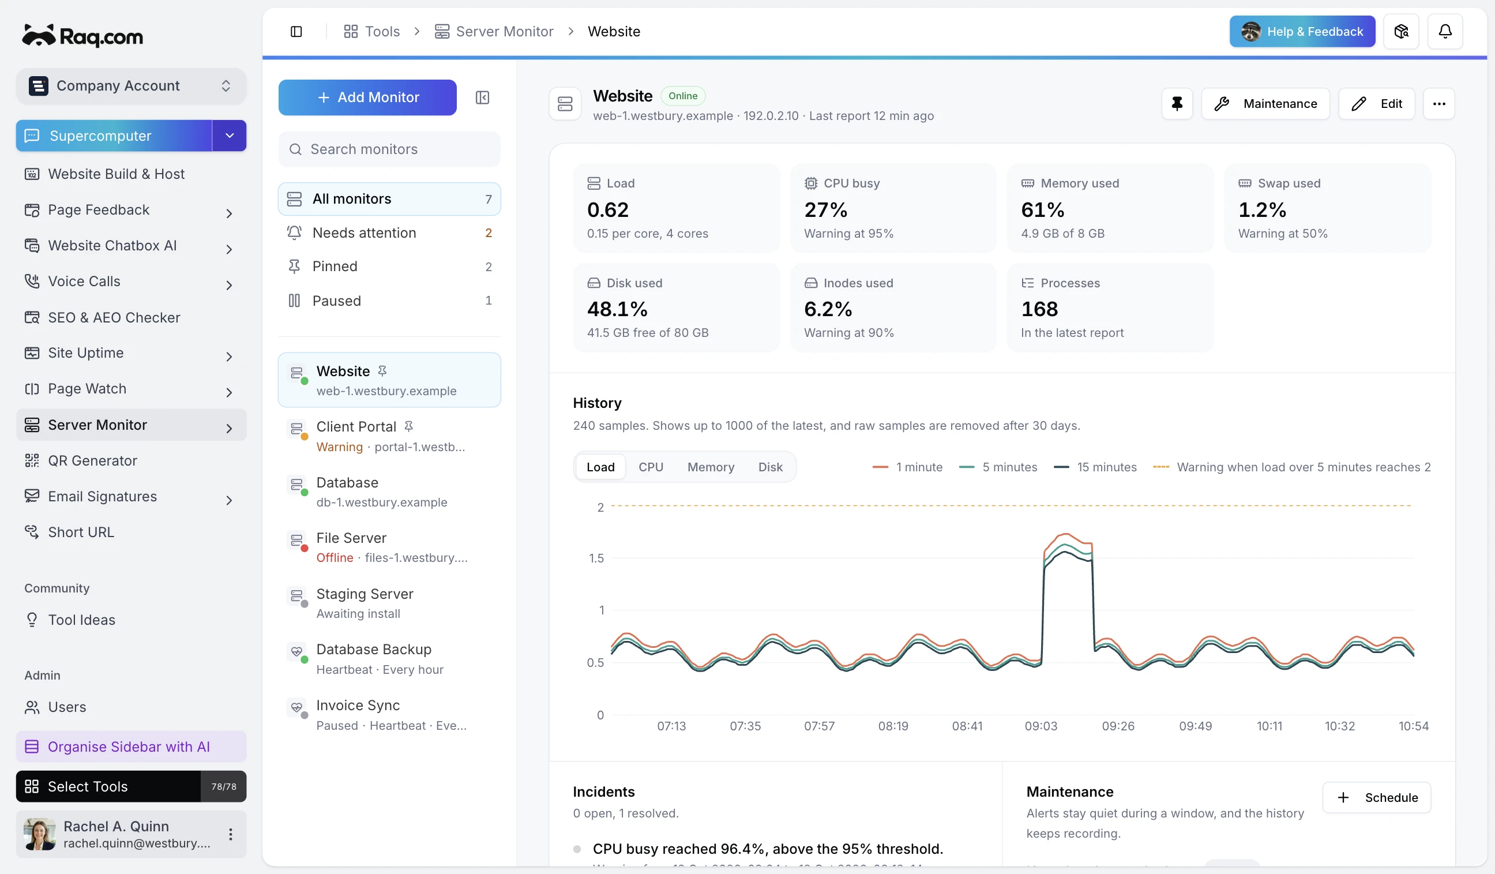Expand the Site Uptime submenu
This screenshot has width=1495, height=874.
pos(229,356)
